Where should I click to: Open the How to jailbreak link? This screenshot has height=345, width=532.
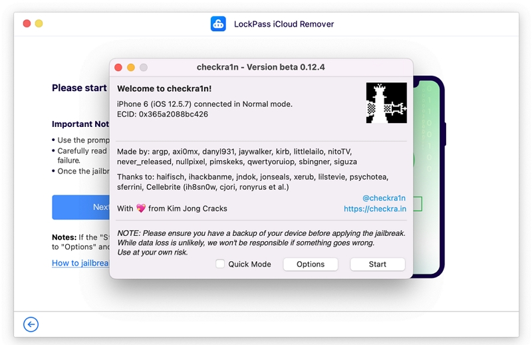pos(80,263)
